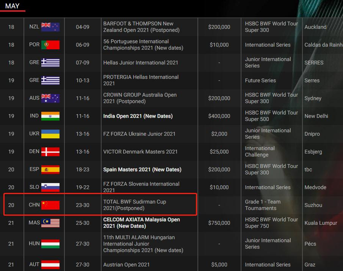Image resolution: width=343 pixels, height=271 pixels.
Task: Click the Ukraine flag icon
Action: point(50,134)
